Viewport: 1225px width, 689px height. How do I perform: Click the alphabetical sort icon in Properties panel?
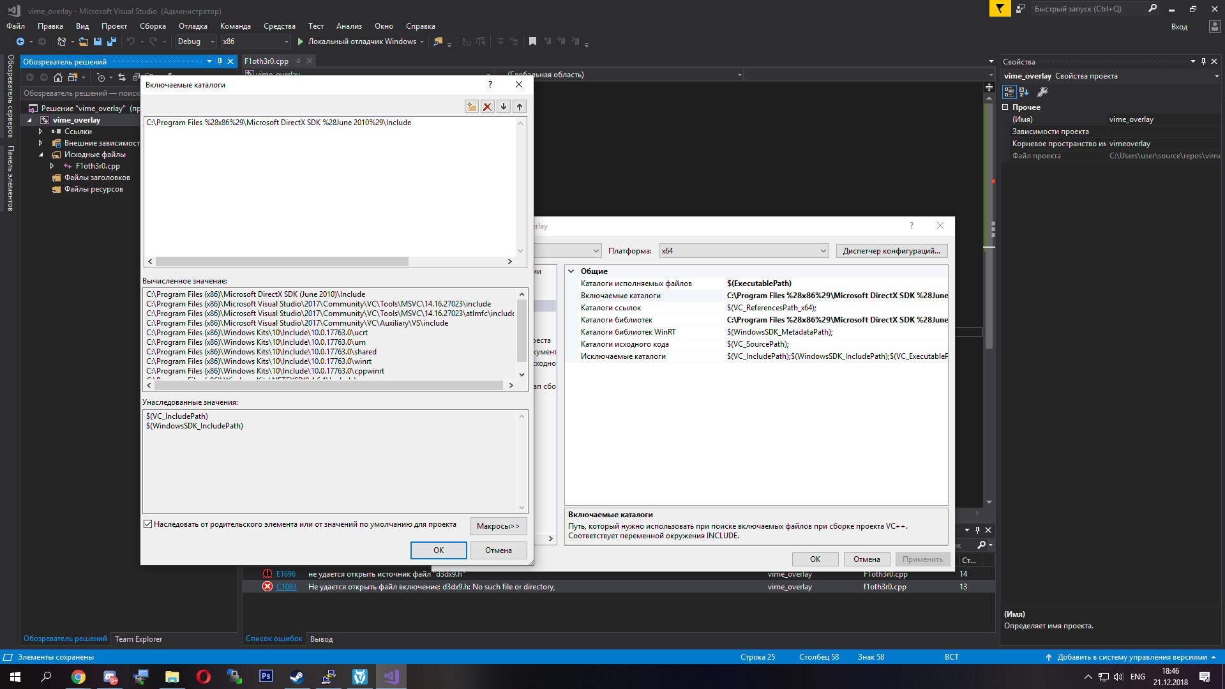tap(1025, 92)
